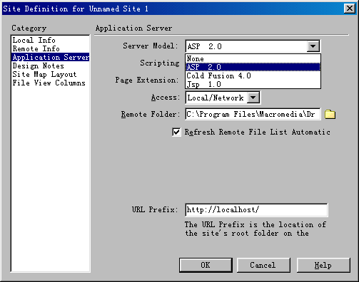This screenshot has height=282, width=359.
Task: Click the 'URL Prefix:' label
Action: click(155, 209)
